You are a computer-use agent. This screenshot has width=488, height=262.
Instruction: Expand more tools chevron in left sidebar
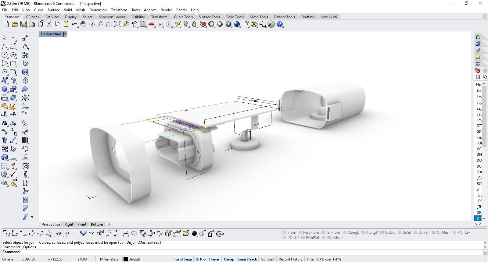[x=32, y=217]
